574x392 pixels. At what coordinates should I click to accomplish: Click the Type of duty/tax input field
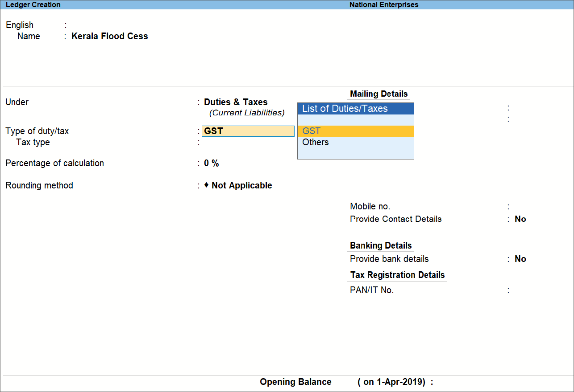click(x=248, y=131)
